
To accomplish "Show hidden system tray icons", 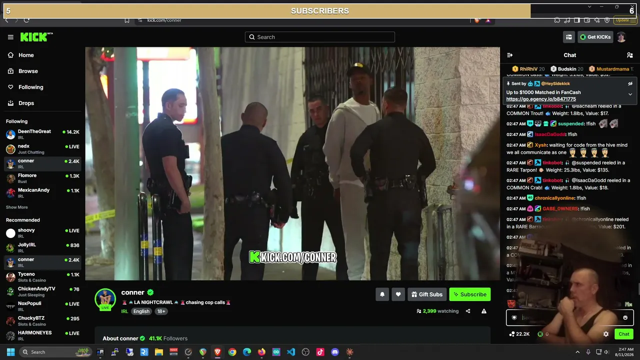I will point(577,352).
